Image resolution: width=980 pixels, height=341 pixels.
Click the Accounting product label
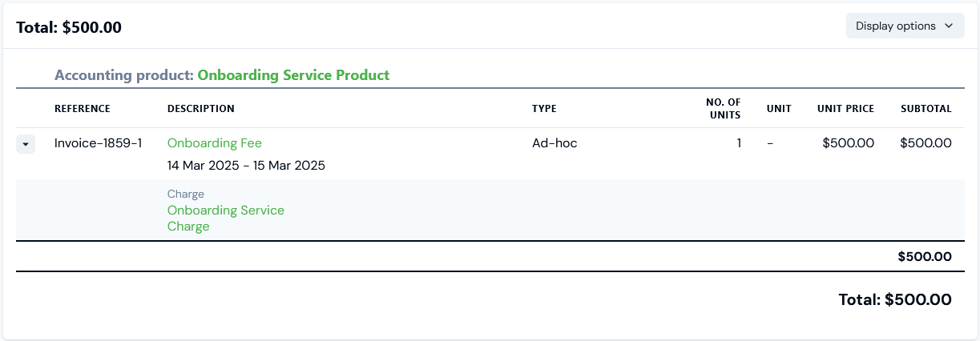click(x=124, y=75)
